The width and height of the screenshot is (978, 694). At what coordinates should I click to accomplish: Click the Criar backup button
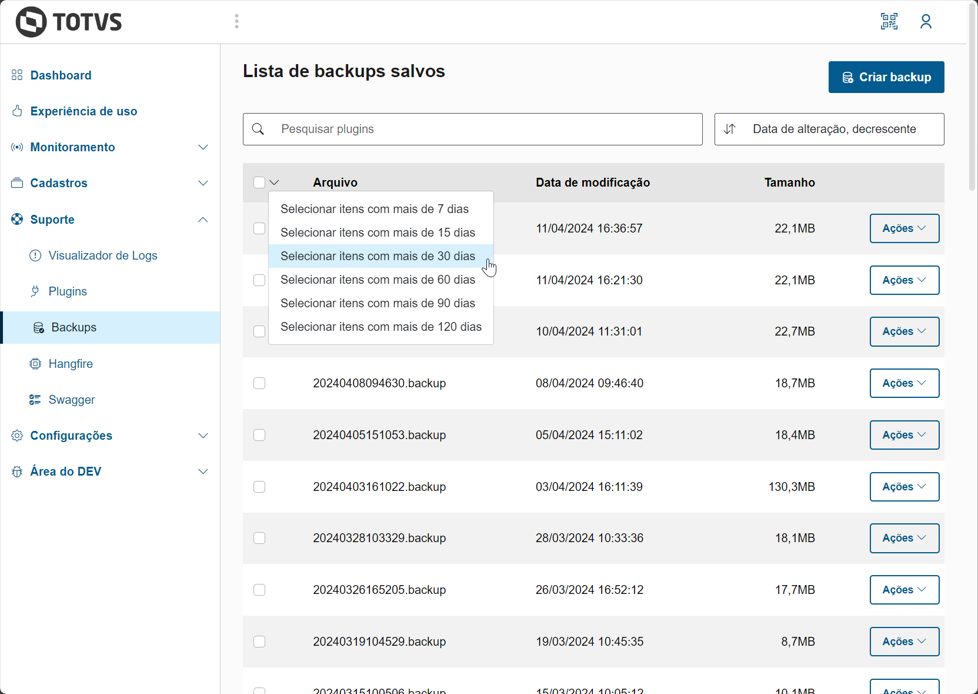886,77
